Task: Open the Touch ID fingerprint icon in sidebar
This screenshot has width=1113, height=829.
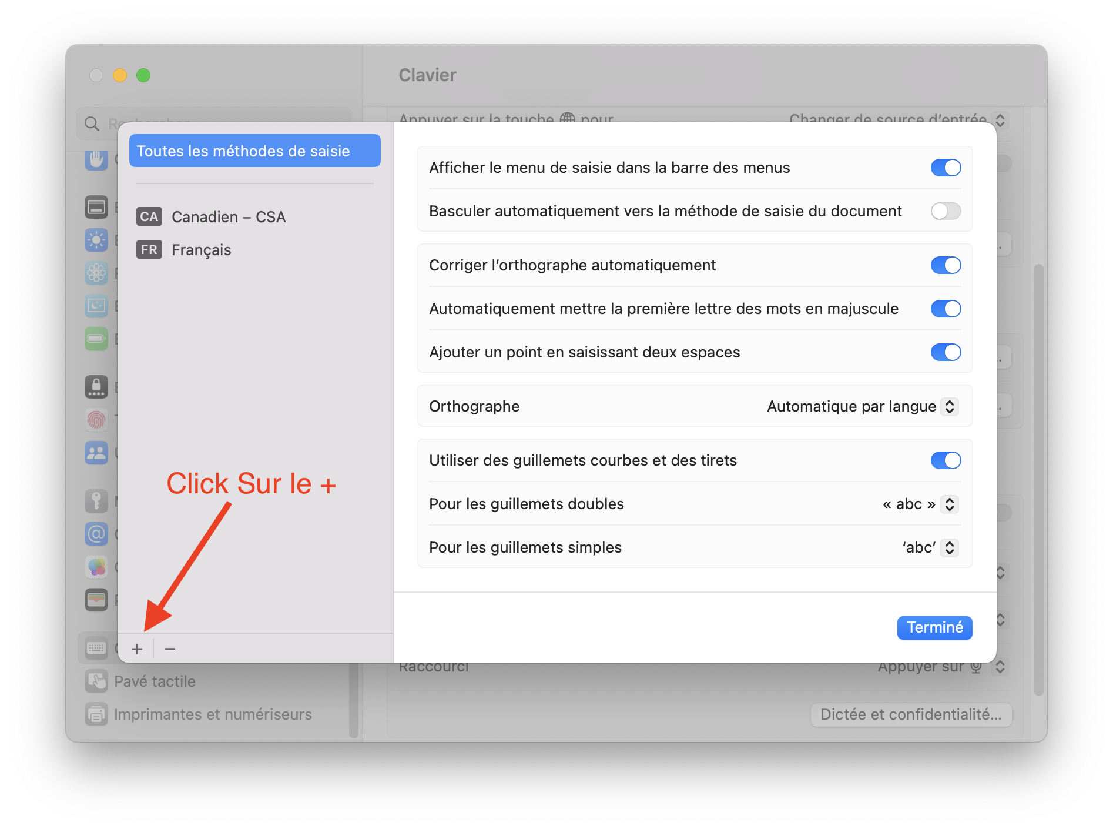Action: [x=96, y=420]
